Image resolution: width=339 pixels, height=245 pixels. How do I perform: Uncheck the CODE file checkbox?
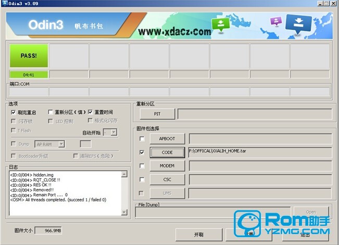pos(142,152)
